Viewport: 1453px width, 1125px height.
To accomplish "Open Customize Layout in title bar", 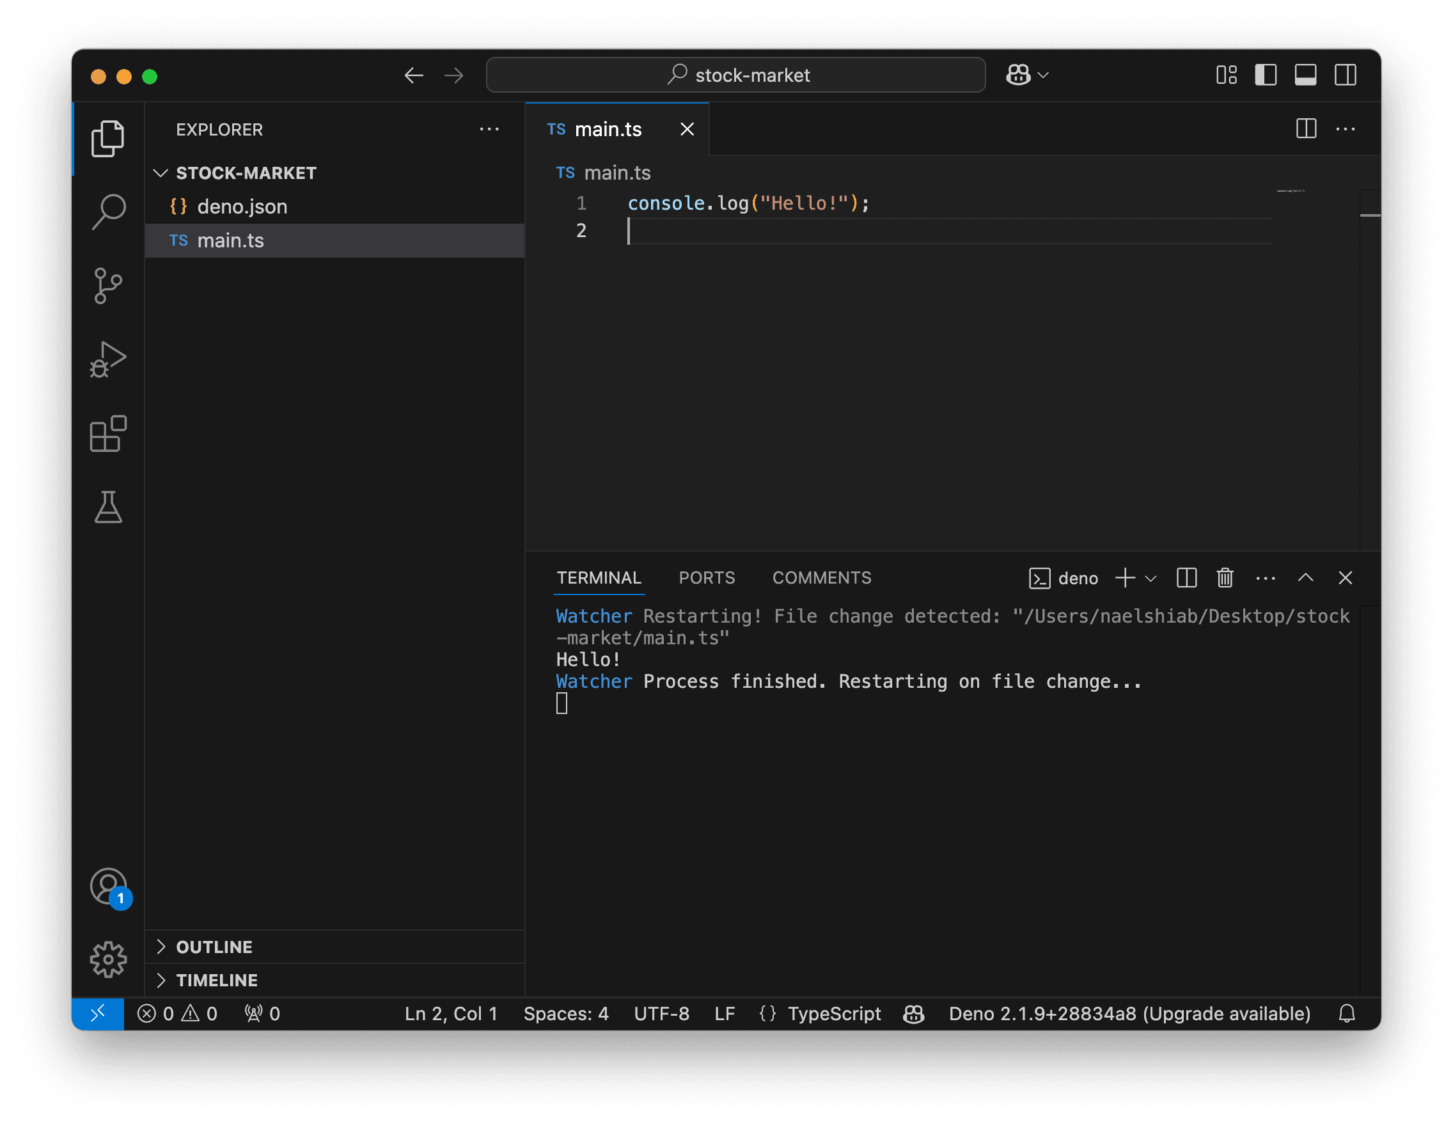I will tap(1226, 75).
